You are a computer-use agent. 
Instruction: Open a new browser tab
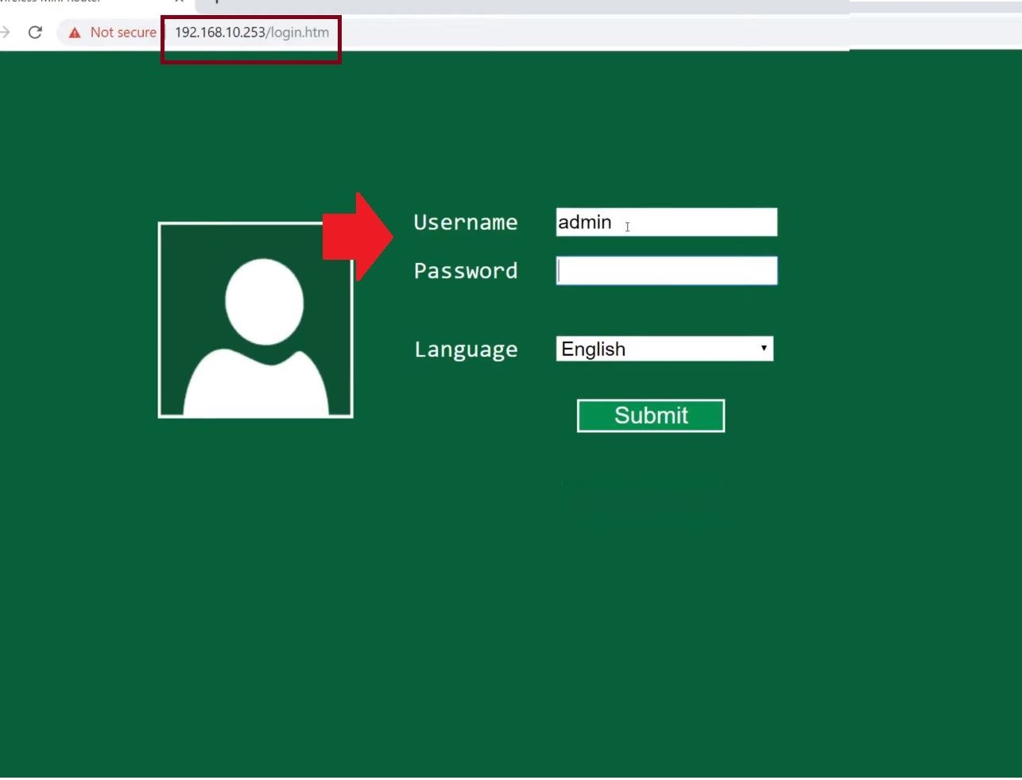click(216, 2)
